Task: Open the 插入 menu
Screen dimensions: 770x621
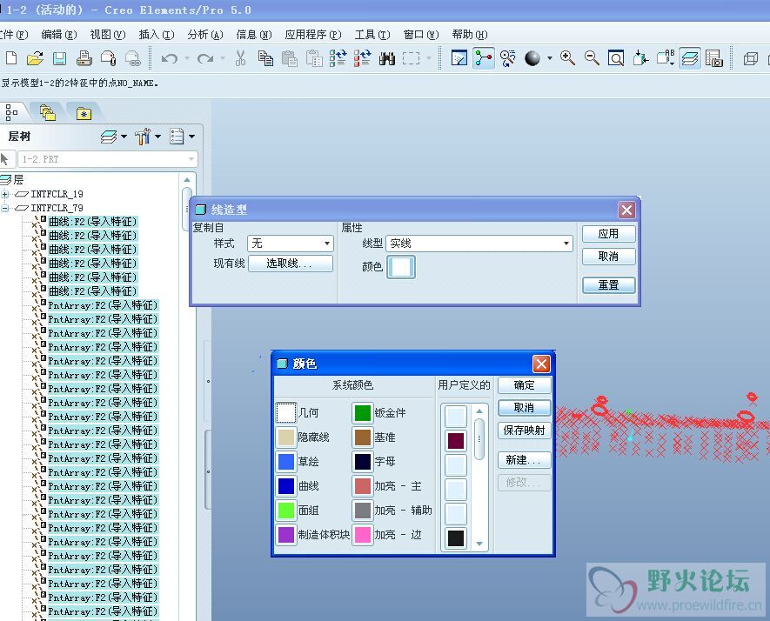Action: click(x=156, y=35)
